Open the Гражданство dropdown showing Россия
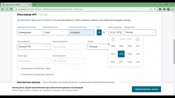This screenshot has width=175, height=98. [140, 32]
